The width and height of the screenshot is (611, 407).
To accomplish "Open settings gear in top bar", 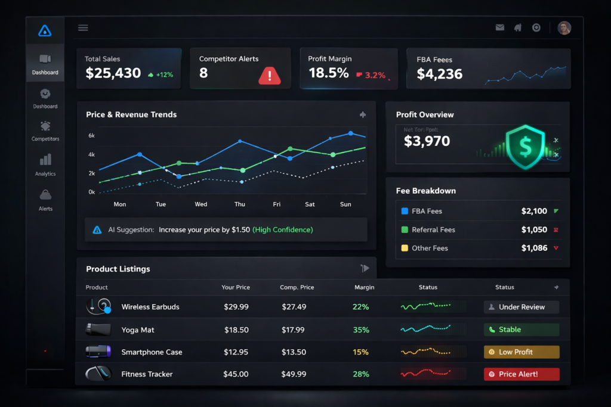I will pos(536,27).
